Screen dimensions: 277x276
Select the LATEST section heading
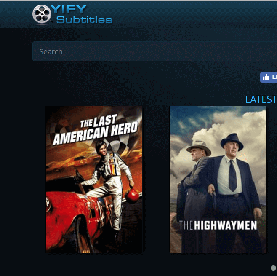click(261, 99)
